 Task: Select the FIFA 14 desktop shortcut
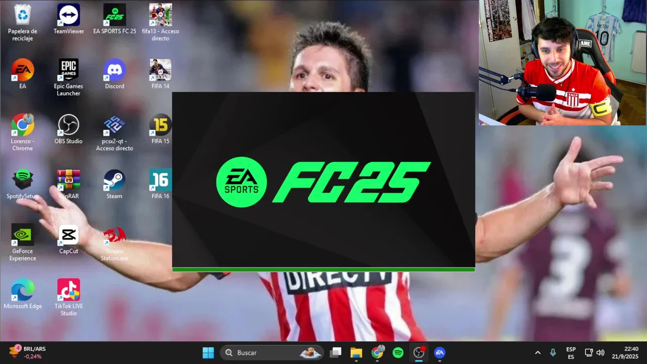[160, 74]
